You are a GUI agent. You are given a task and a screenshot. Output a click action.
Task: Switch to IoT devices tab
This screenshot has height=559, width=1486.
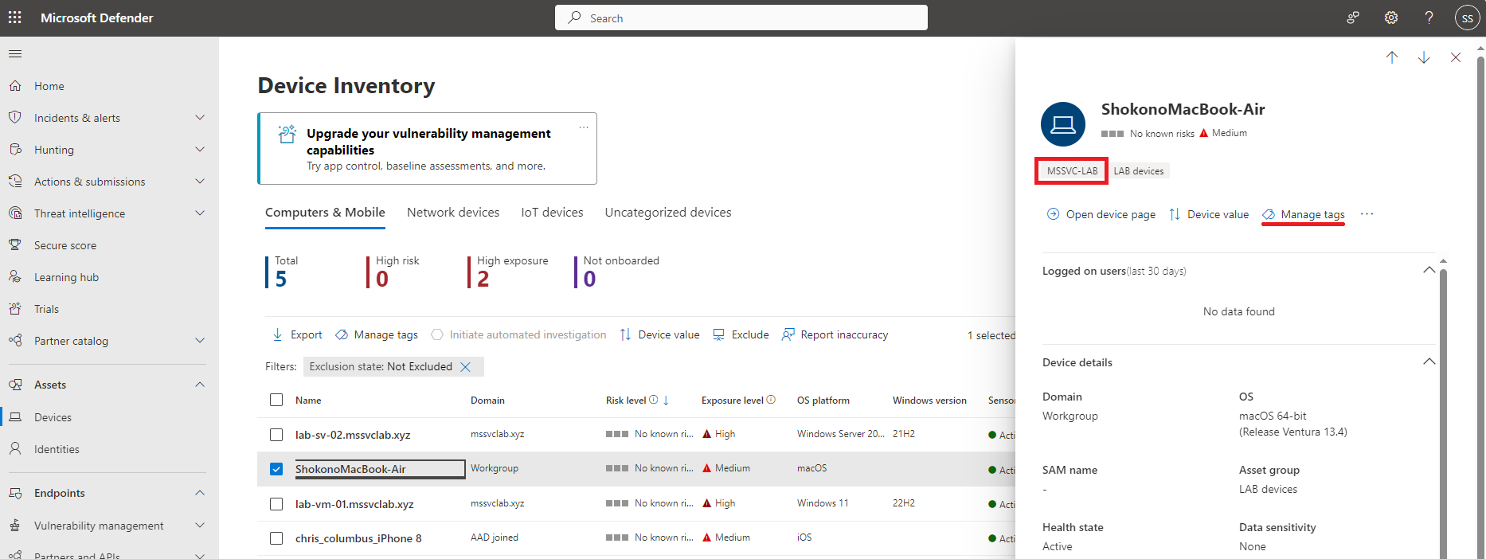point(552,213)
